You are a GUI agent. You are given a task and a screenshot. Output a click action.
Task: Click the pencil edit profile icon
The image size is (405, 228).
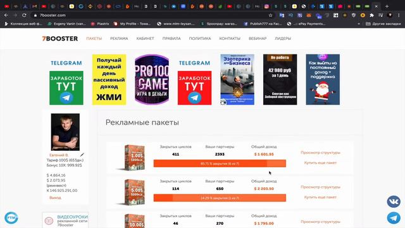[x=82, y=155]
